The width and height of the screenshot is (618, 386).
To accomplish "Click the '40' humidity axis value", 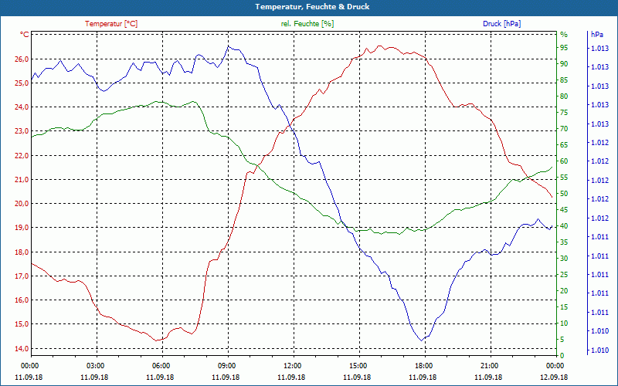I will (564, 226).
